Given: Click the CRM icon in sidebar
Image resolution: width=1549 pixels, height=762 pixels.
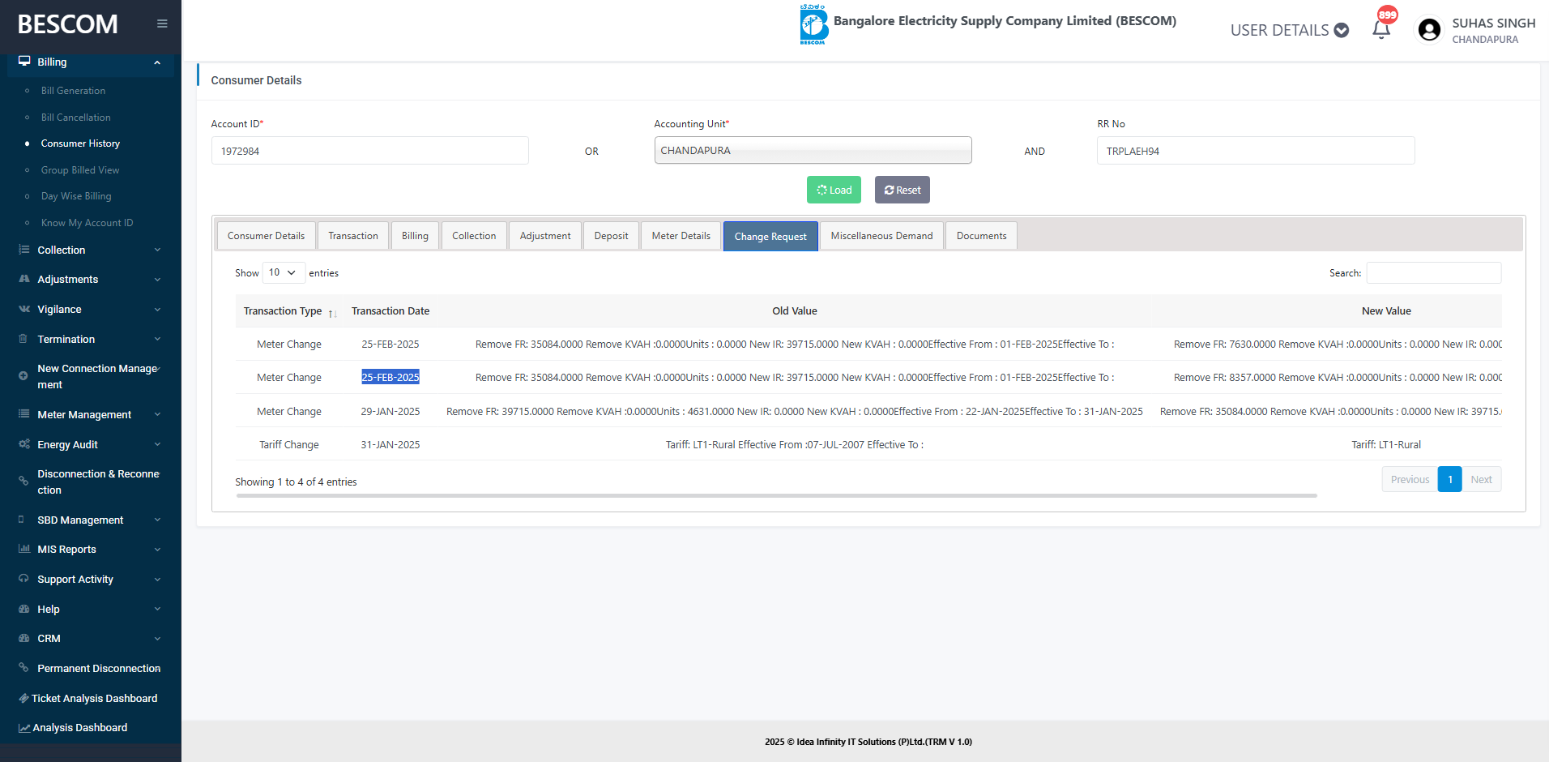Looking at the screenshot, I should point(24,638).
